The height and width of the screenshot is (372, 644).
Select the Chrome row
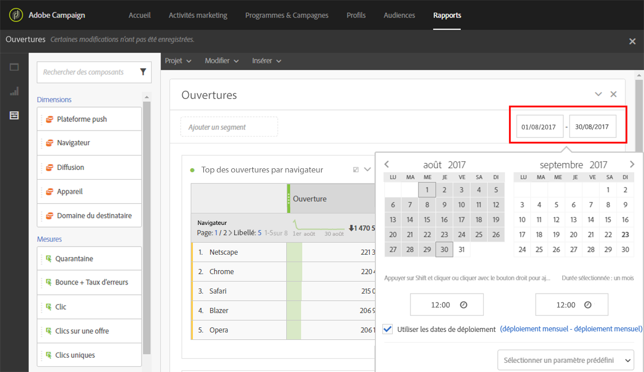pos(283,271)
